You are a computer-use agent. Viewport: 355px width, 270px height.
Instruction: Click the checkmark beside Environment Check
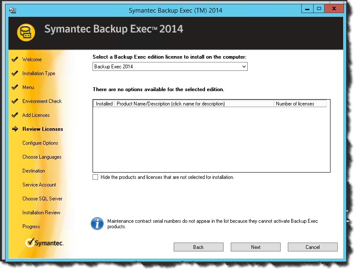tap(15, 101)
